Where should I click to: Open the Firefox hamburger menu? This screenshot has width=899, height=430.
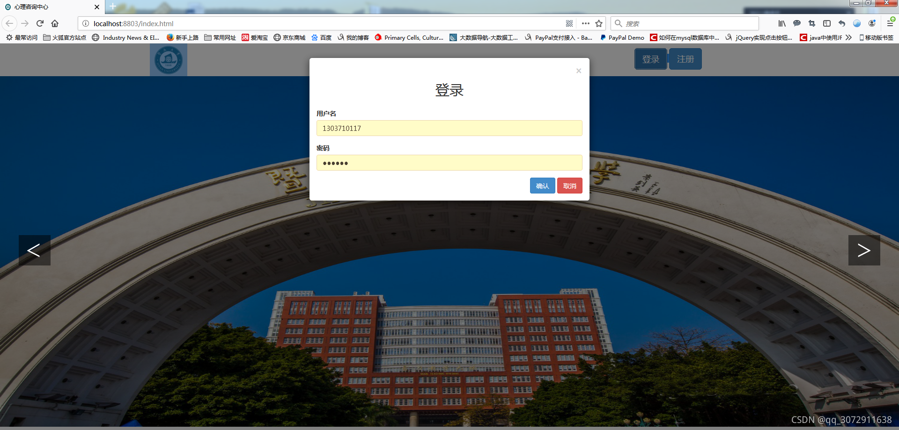coord(890,23)
